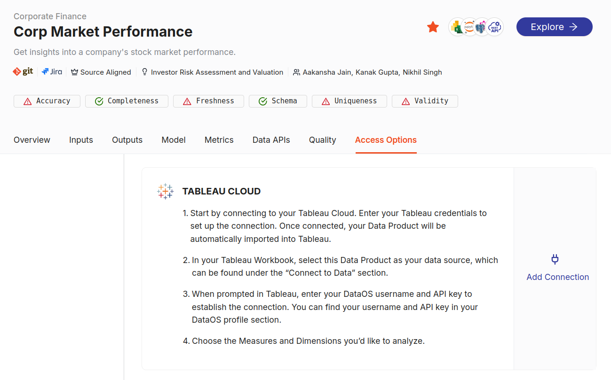This screenshot has width=611, height=380.
Task: Open the Data APIs tab
Action: (x=271, y=140)
